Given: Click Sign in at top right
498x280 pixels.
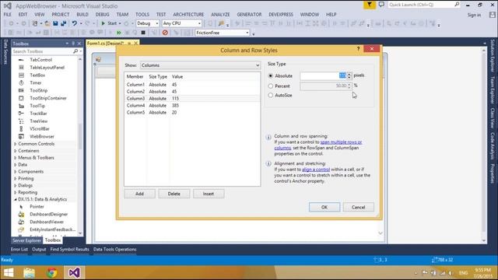Looking at the screenshot, I should coord(474,15).
